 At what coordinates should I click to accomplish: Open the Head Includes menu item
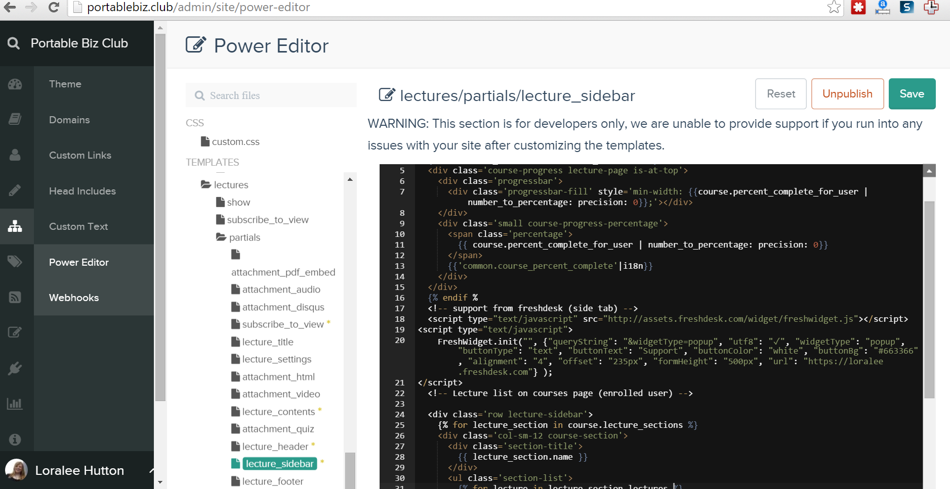pos(82,191)
